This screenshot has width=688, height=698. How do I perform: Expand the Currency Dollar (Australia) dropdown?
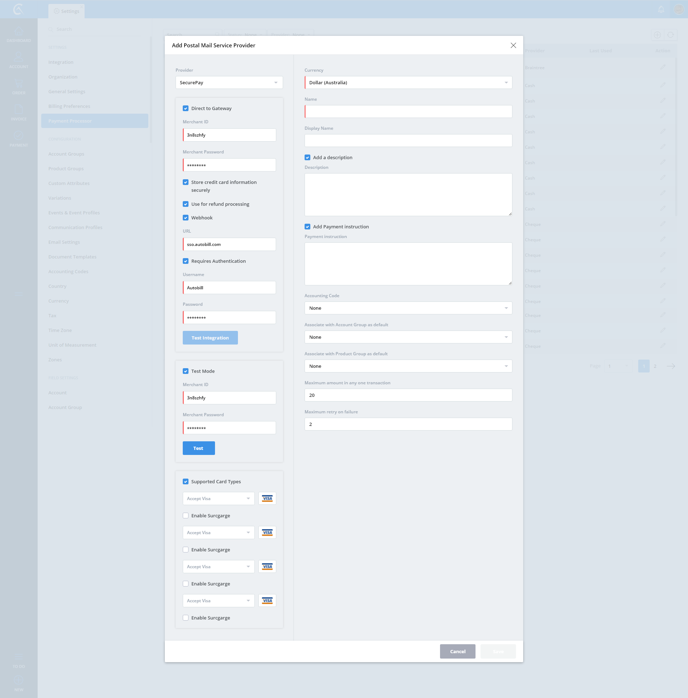(408, 82)
